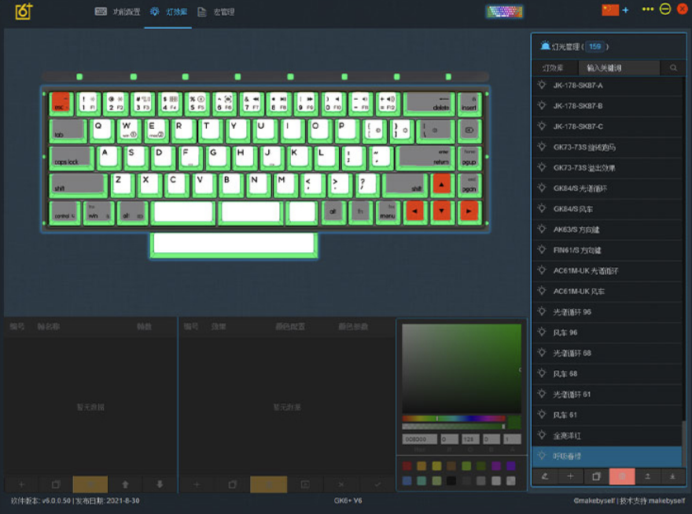Click the add (+) button below light list
The image size is (692, 514).
point(570,476)
